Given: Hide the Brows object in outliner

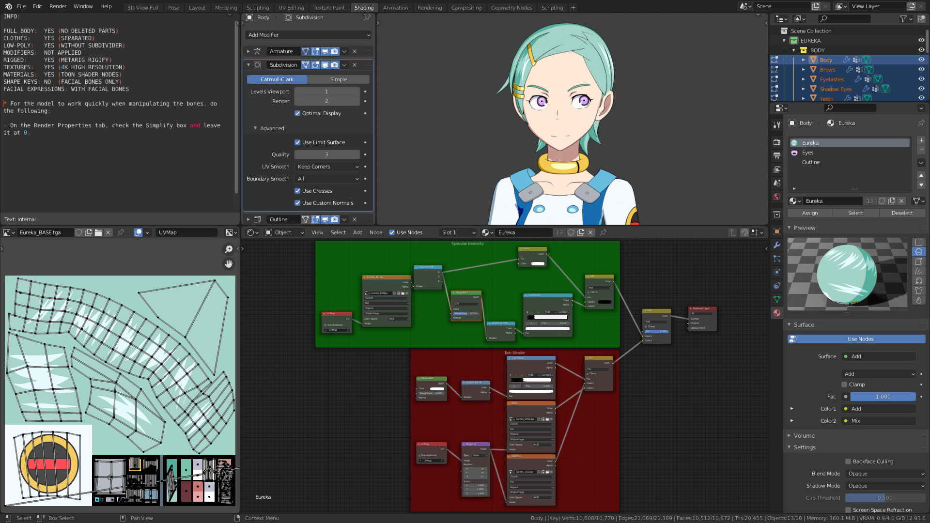Looking at the screenshot, I should [921, 70].
